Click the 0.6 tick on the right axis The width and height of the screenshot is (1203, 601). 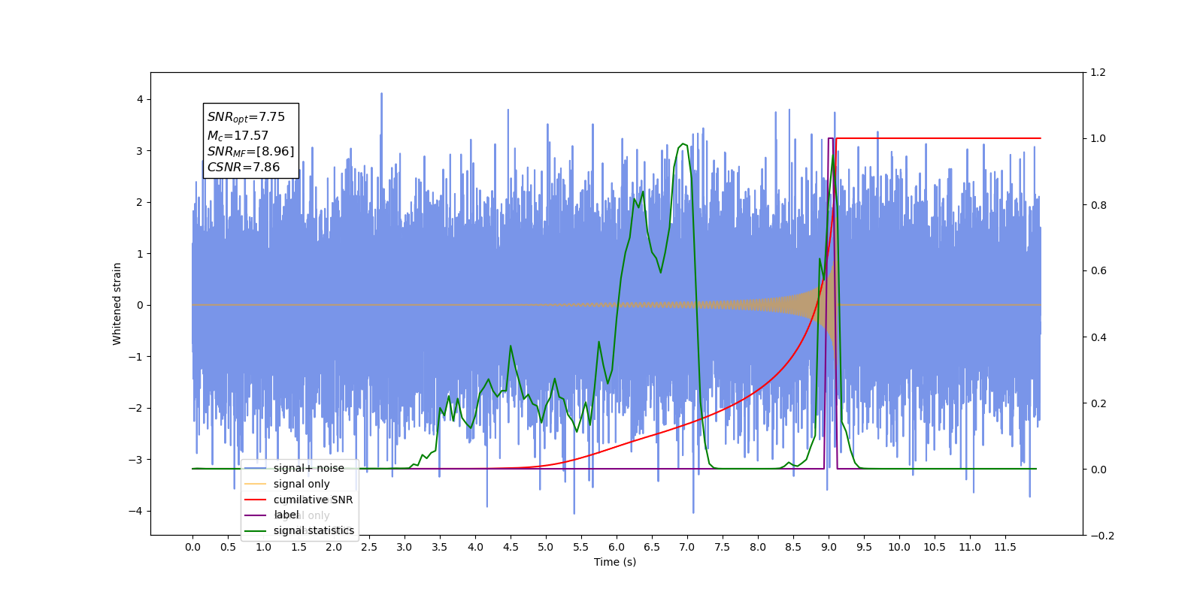(1098, 270)
